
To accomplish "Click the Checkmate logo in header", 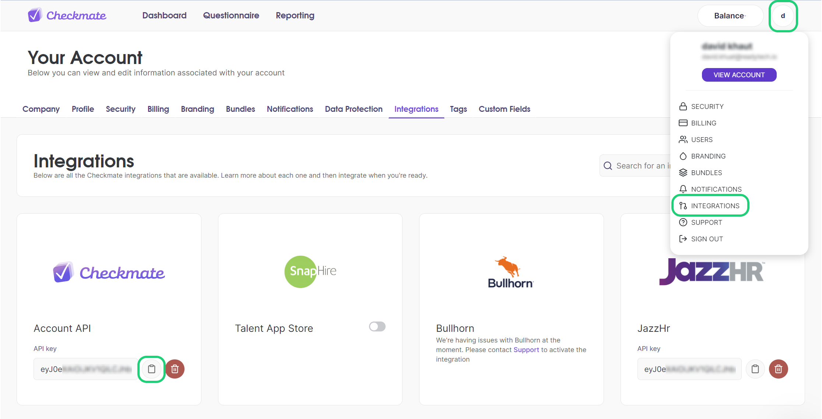I will pyautogui.click(x=67, y=15).
